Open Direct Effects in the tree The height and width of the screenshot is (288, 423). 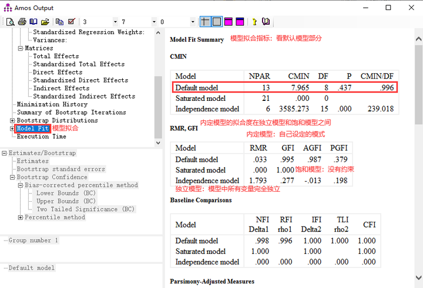58,72
